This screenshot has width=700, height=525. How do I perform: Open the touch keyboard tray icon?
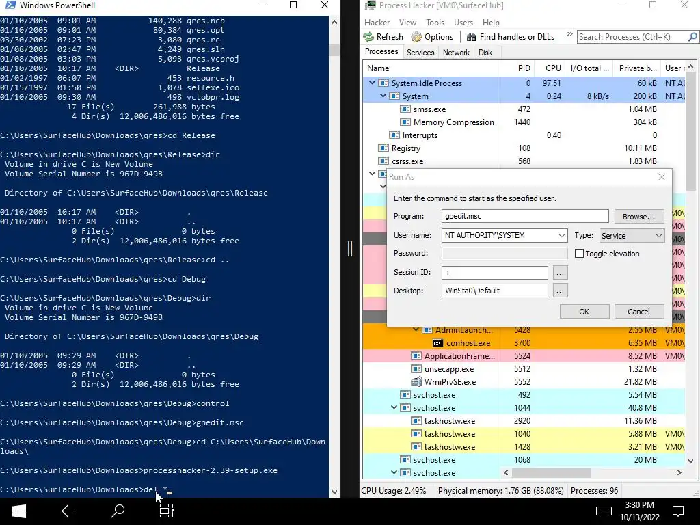pos(604,511)
